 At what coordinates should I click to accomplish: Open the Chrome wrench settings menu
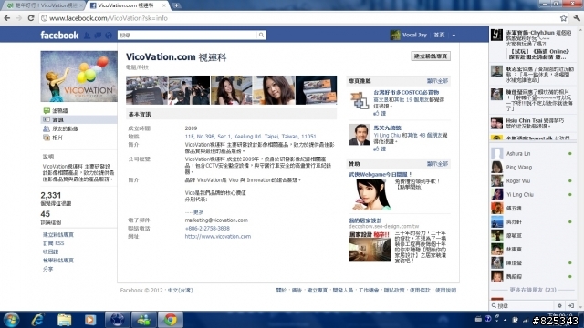point(577,18)
